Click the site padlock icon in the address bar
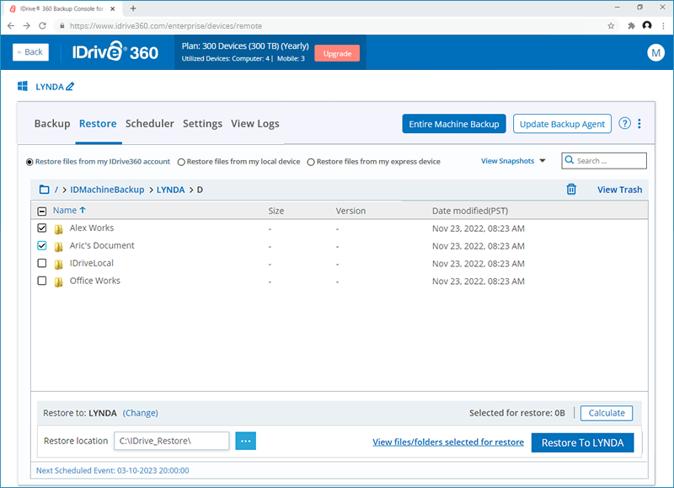The height and width of the screenshot is (488, 674). [x=62, y=26]
